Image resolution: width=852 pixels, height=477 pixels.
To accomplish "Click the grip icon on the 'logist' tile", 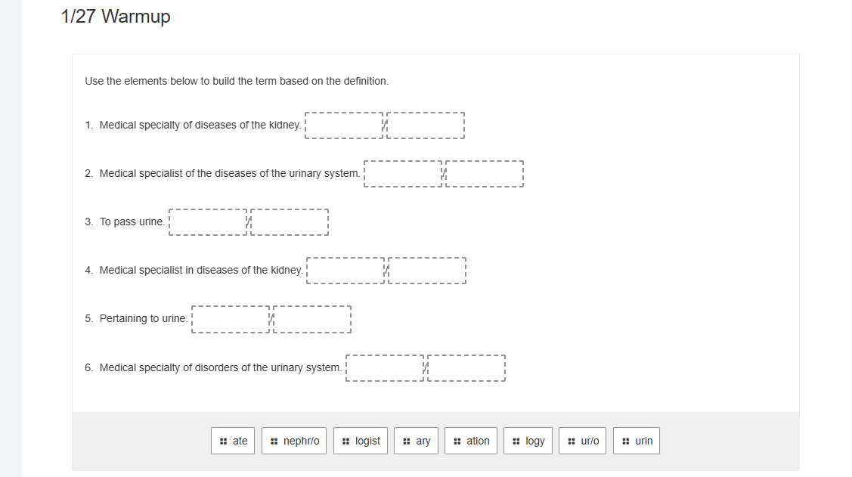I will pyautogui.click(x=345, y=440).
